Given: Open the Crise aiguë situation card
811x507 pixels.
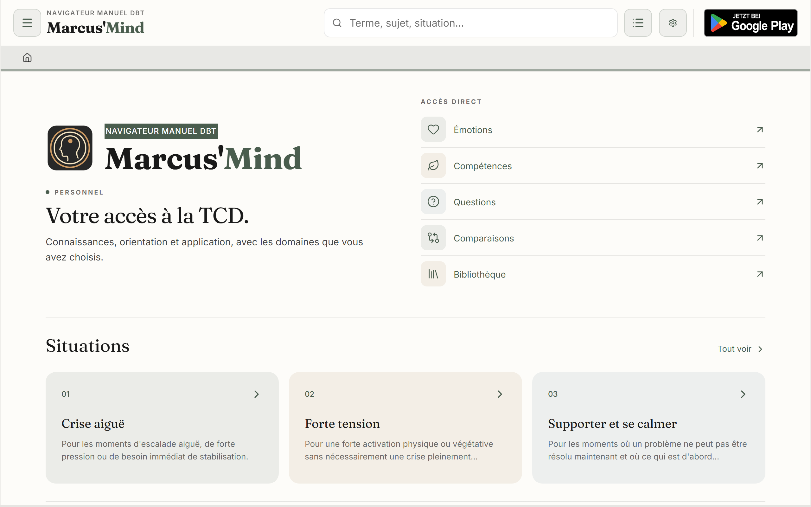Looking at the screenshot, I should click(162, 427).
